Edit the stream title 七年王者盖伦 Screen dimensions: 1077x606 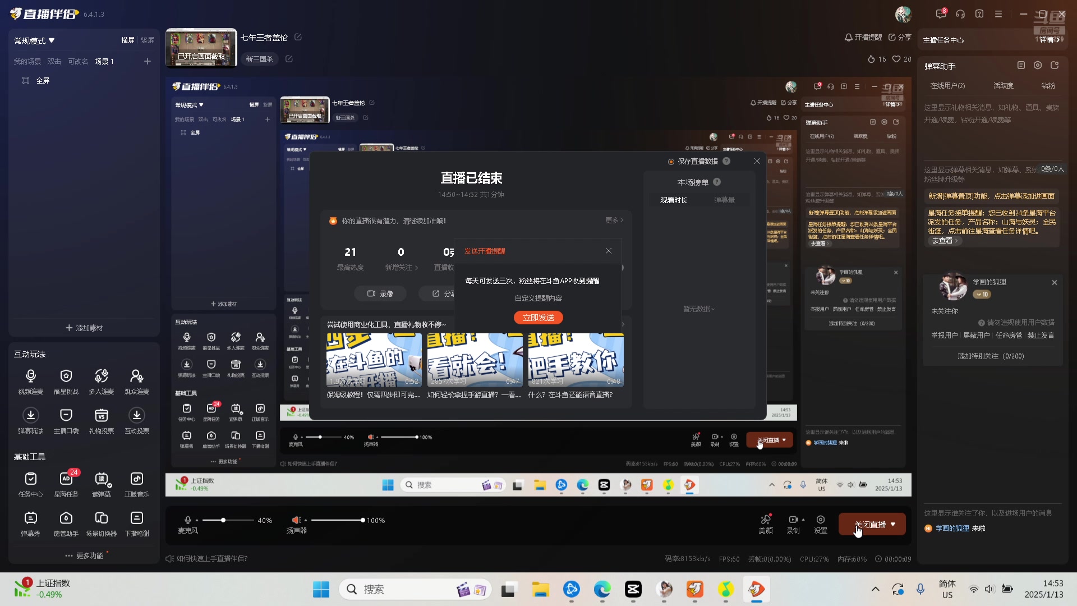pyautogui.click(x=298, y=37)
